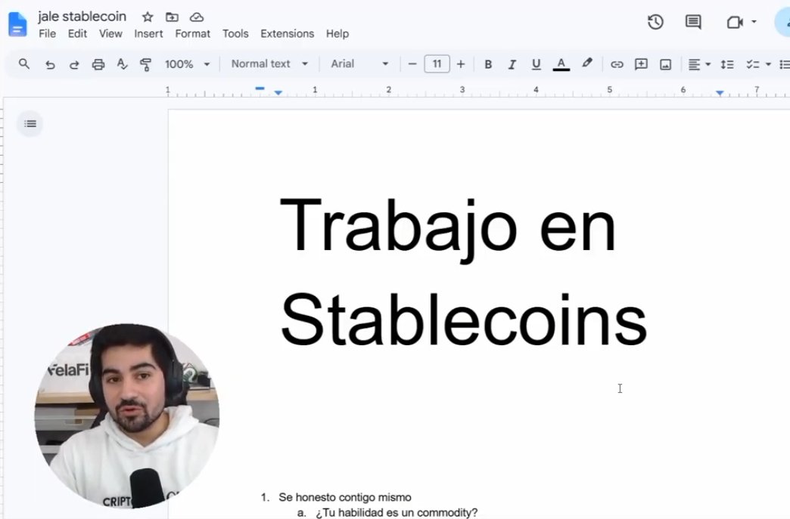Toggle italic formatting
The image size is (790, 519).
tap(512, 64)
